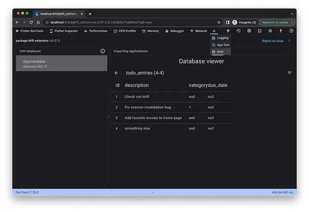Open DevTools settings gear

tap(249, 31)
